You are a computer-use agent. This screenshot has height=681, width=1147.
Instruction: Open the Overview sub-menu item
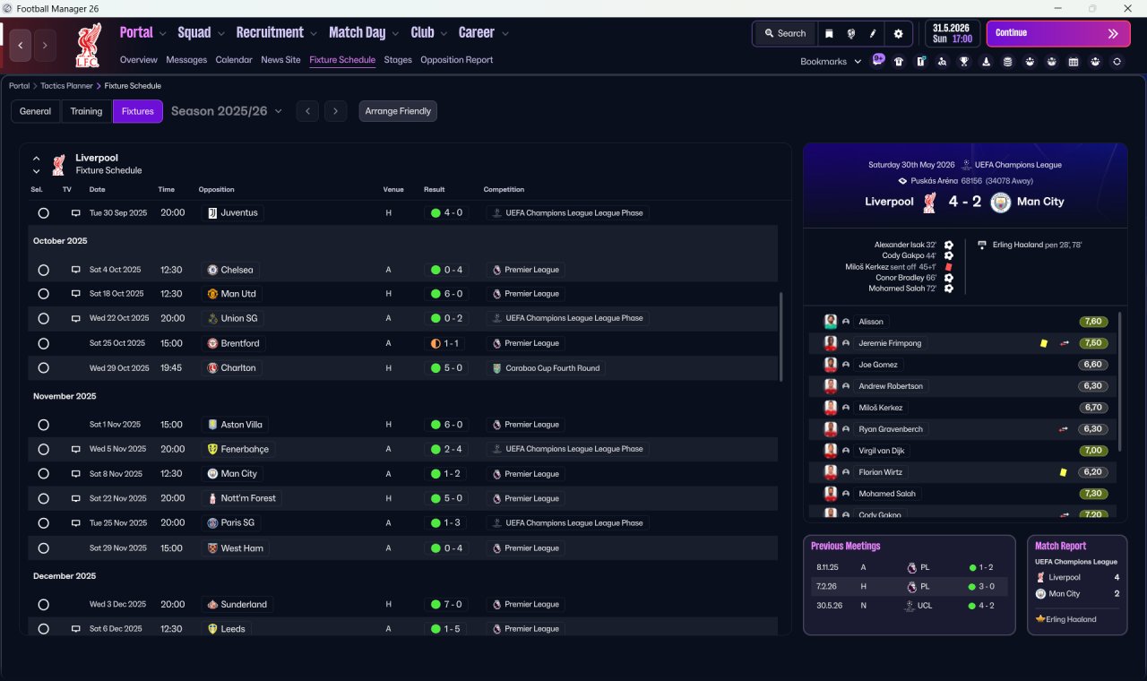[x=139, y=60]
